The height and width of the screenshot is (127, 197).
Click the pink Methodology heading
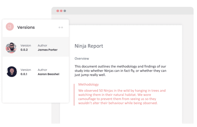[88, 84]
